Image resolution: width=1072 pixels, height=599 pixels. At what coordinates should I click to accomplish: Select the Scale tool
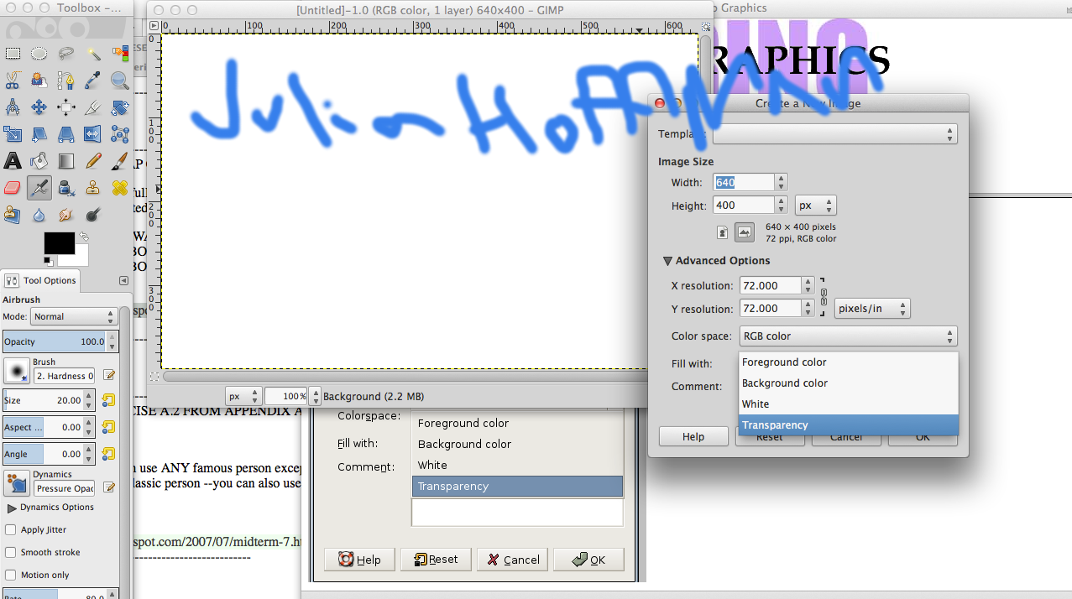click(x=13, y=134)
